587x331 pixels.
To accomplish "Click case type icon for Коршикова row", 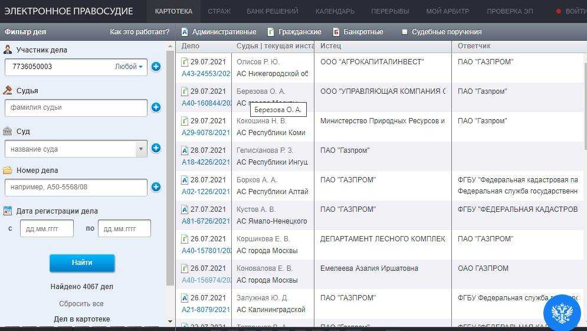I will [x=185, y=239].
